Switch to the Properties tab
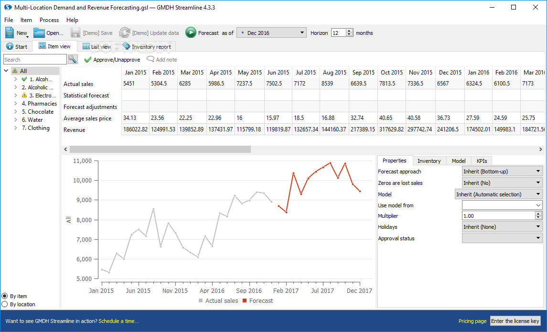 point(394,161)
